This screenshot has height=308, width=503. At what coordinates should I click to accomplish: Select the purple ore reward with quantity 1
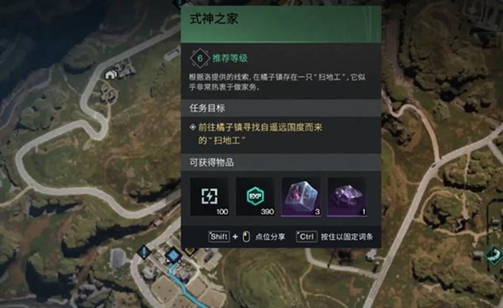click(x=347, y=197)
